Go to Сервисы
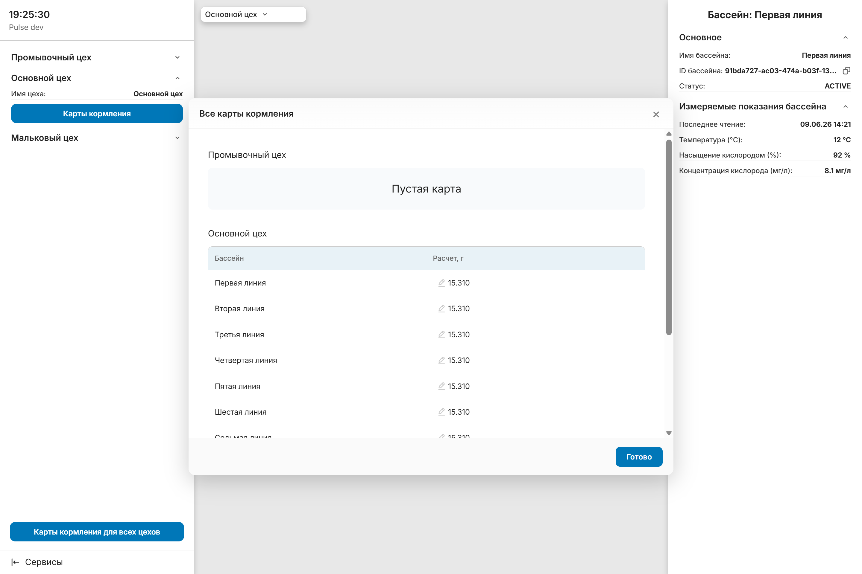The image size is (862, 574). 44,562
